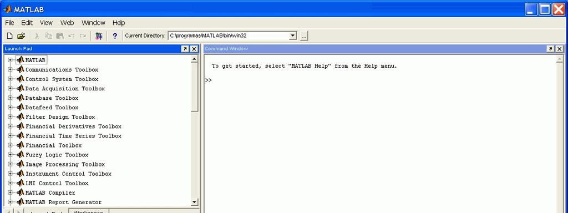Launch Simulink from toolbar icon

(99, 36)
